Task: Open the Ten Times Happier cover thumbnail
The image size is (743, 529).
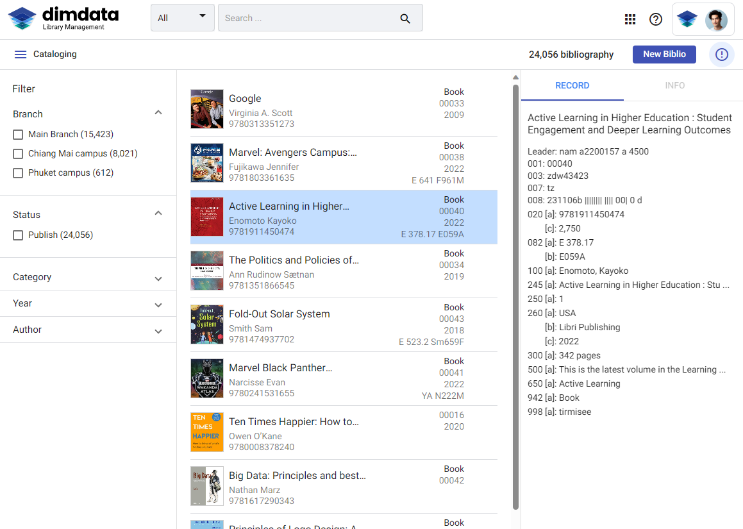Action: [206, 432]
